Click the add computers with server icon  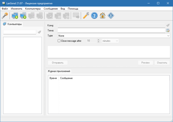tap(23, 16)
